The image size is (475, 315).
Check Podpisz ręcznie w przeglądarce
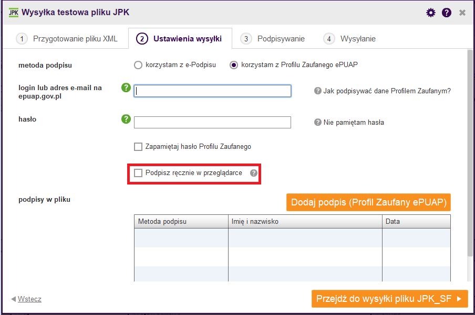tap(138, 173)
